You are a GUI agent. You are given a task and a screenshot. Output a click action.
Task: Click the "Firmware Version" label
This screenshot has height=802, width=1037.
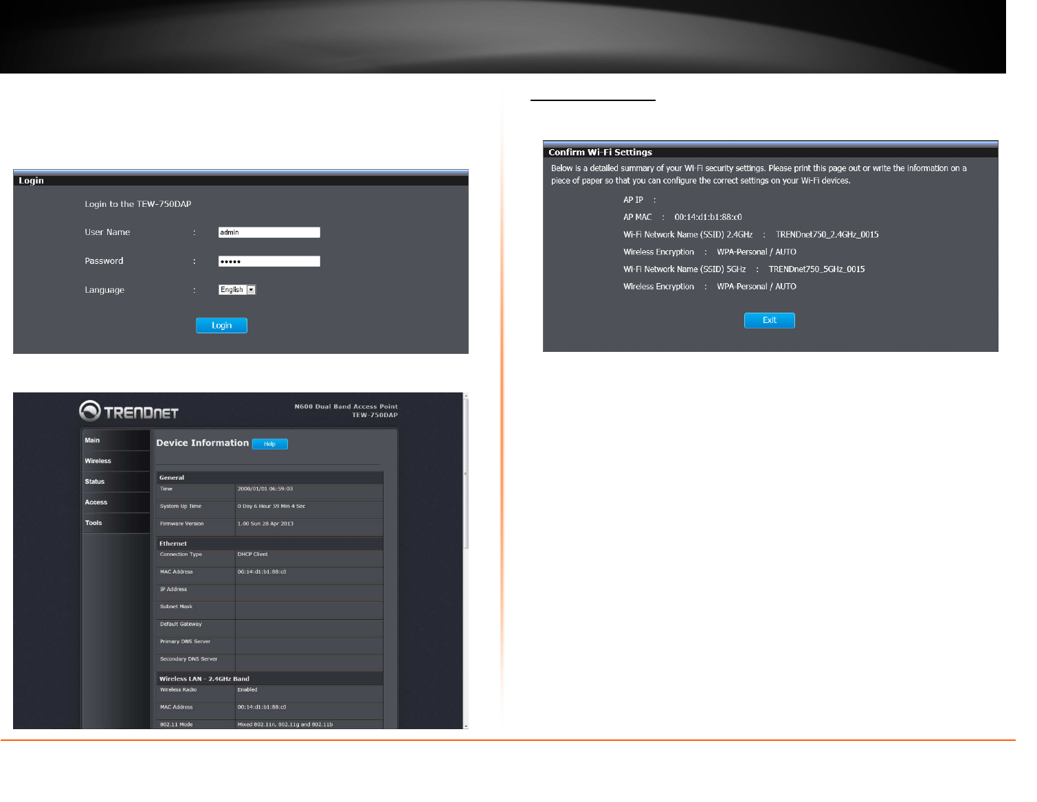(x=182, y=524)
